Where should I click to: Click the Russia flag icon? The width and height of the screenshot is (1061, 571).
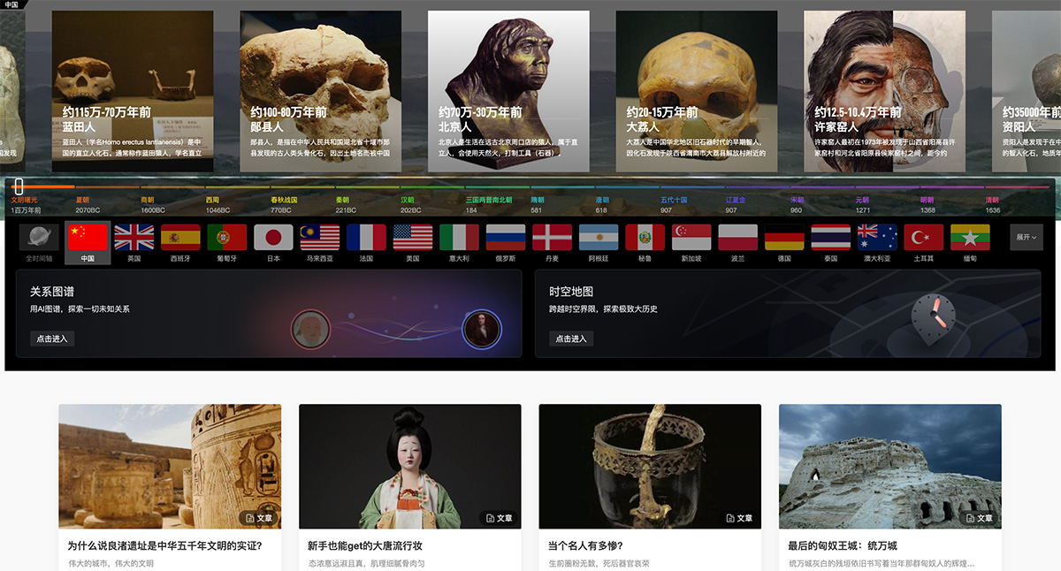click(x=506, y=237)
